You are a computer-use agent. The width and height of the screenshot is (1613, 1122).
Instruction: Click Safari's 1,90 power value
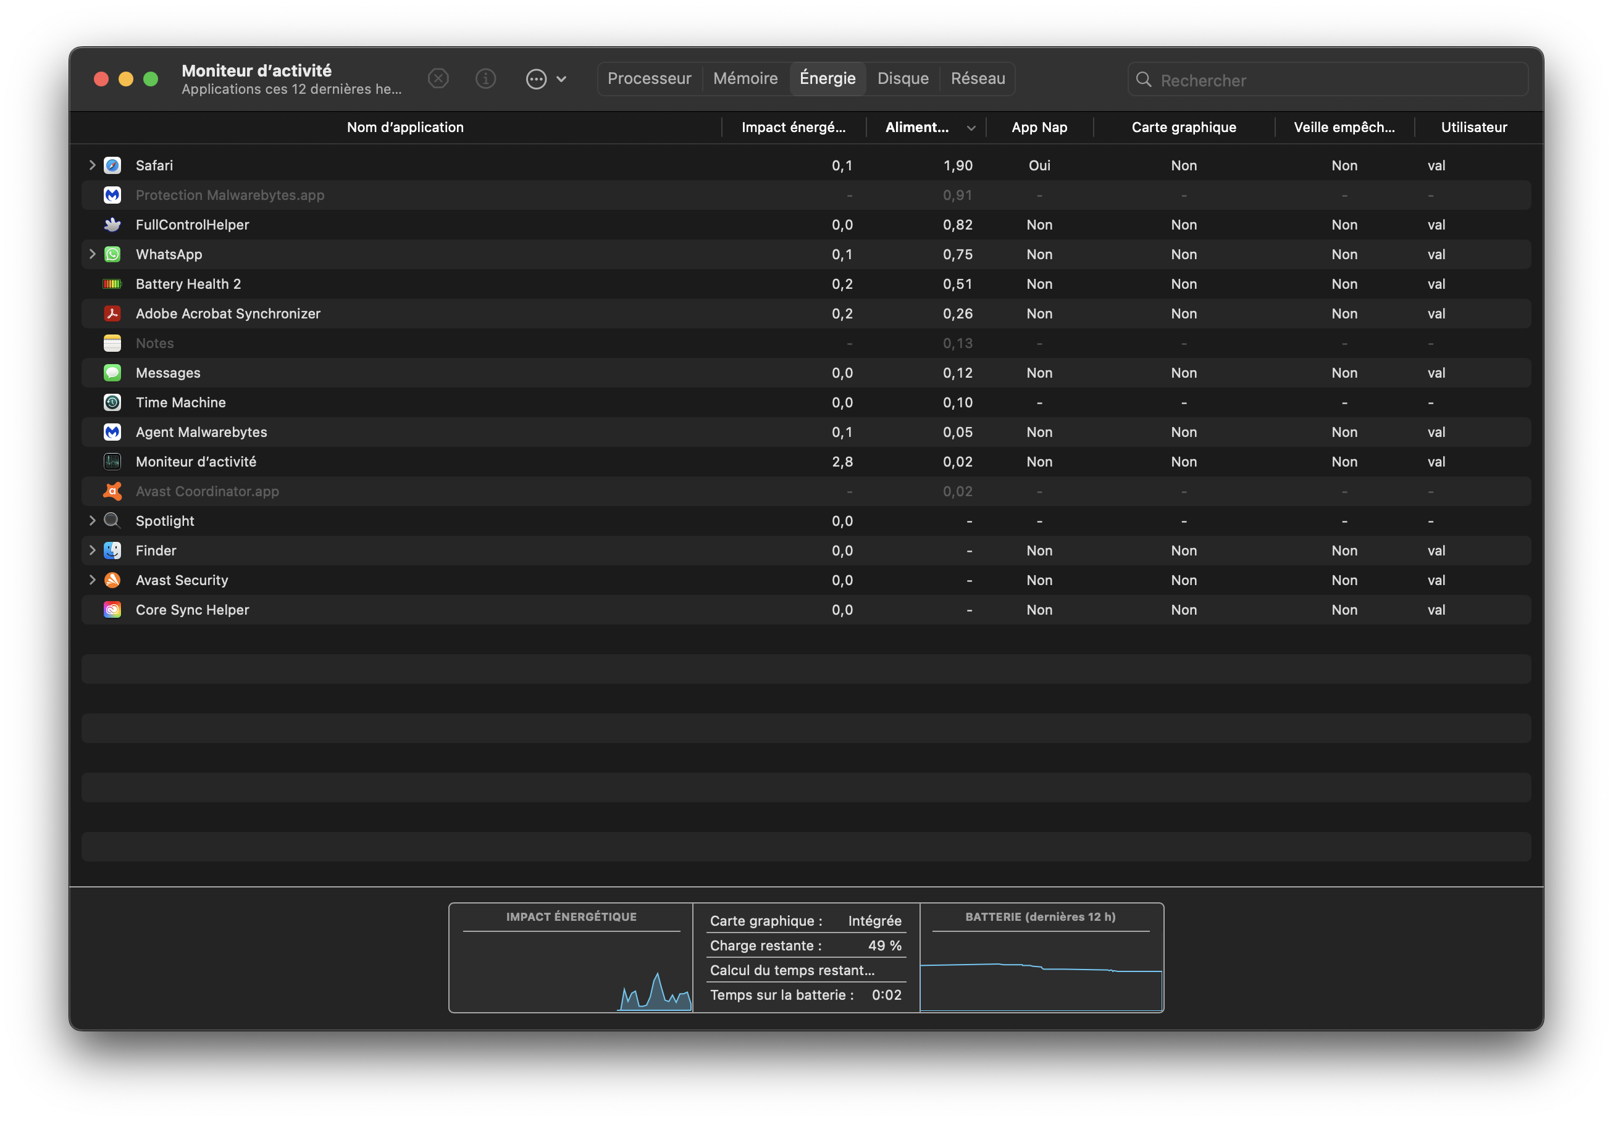[958, 165]
